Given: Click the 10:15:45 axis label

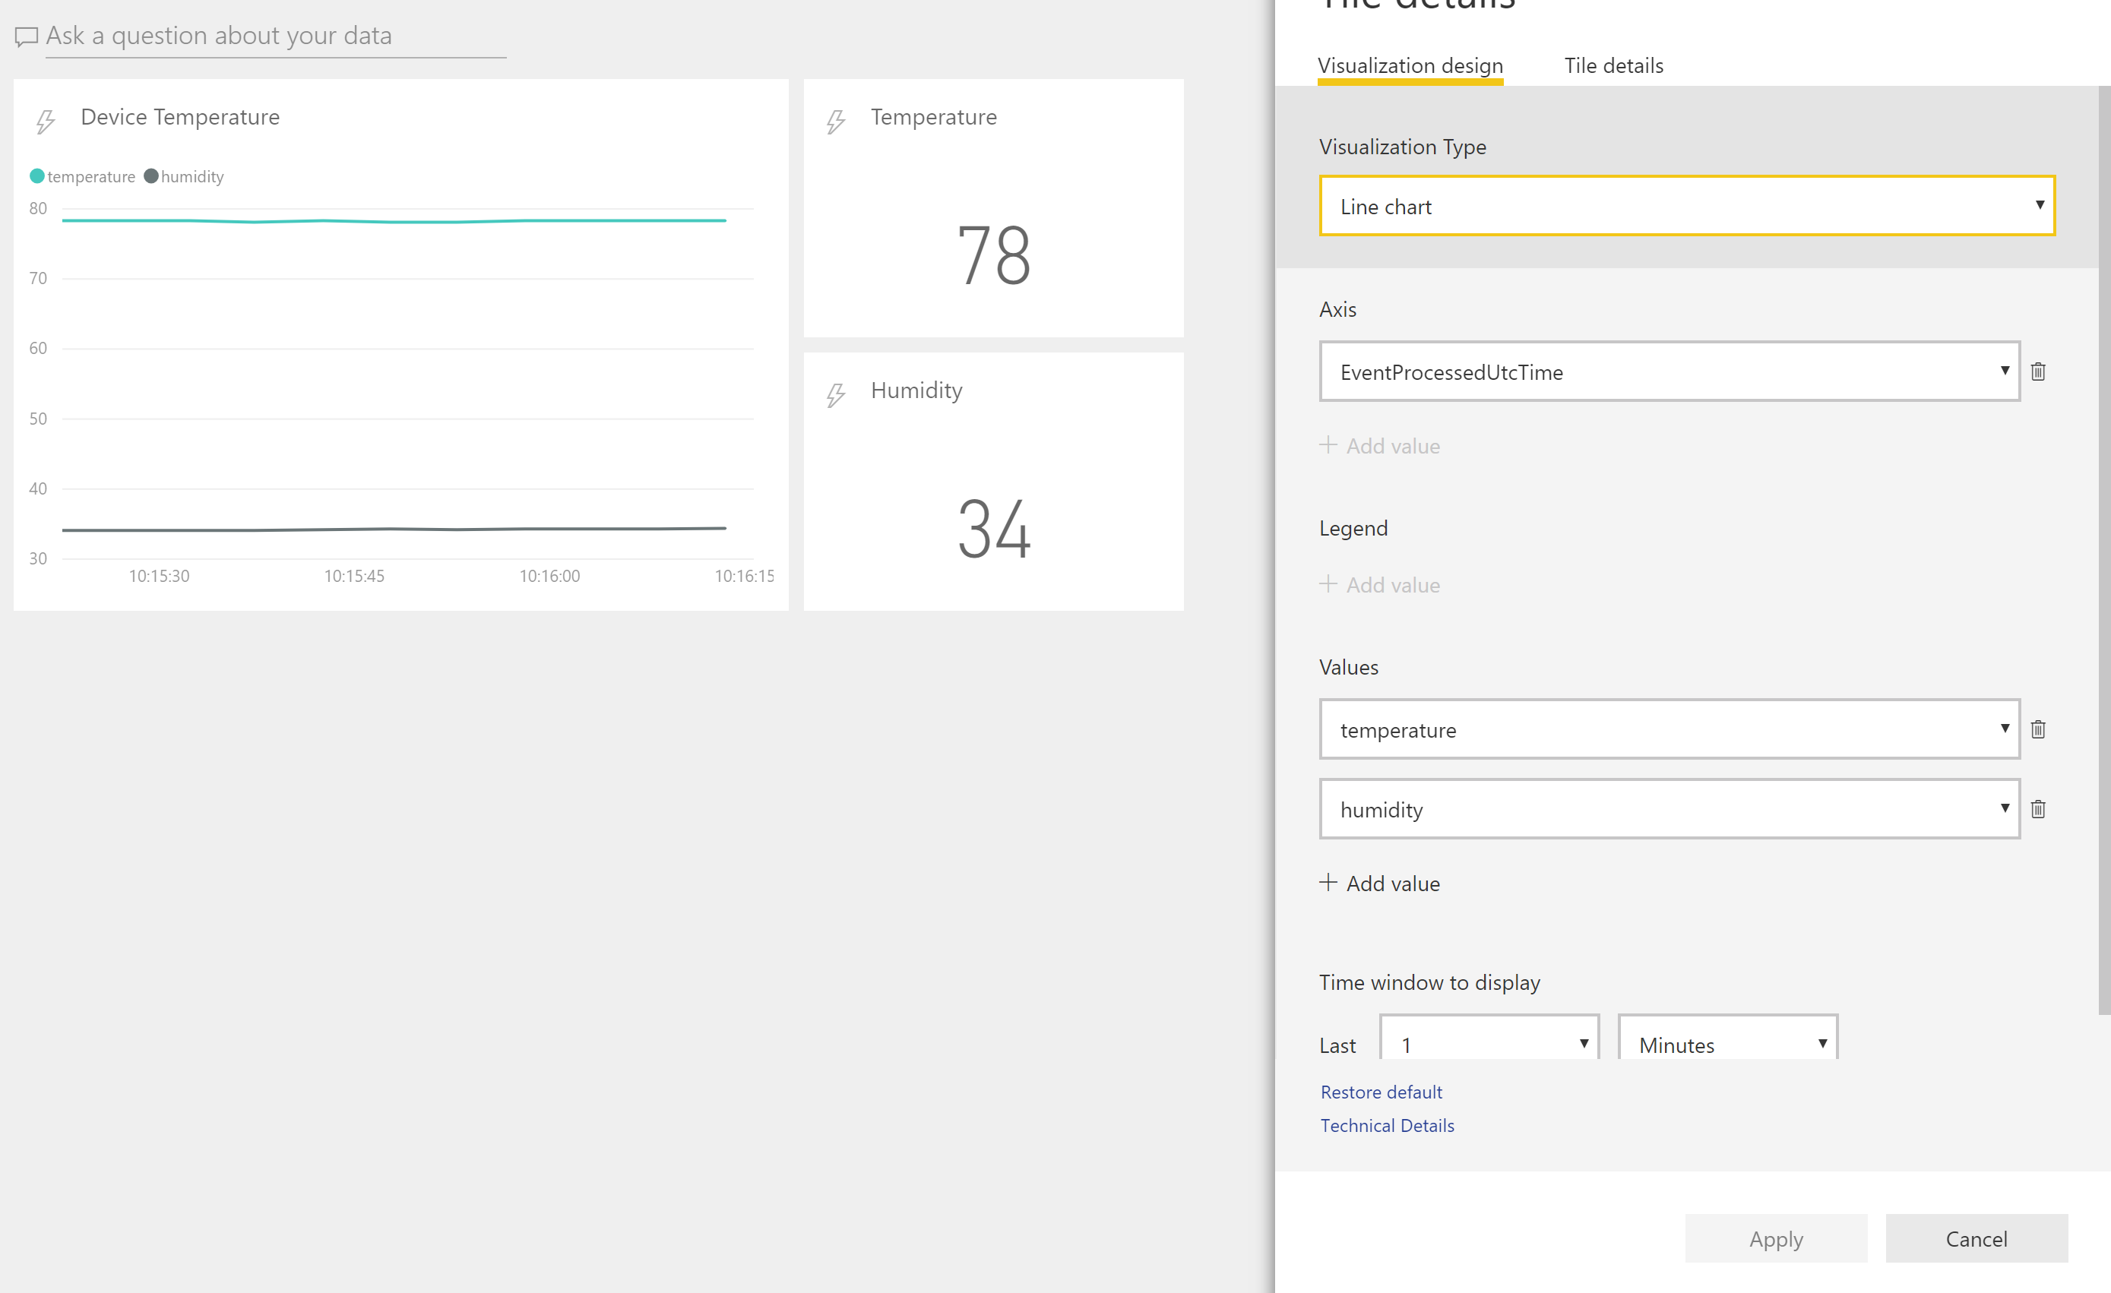Looking at the screenshot, I should coord(354,577).
